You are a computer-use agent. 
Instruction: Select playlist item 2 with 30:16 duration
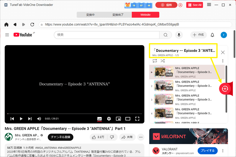[x=187, y=86]
